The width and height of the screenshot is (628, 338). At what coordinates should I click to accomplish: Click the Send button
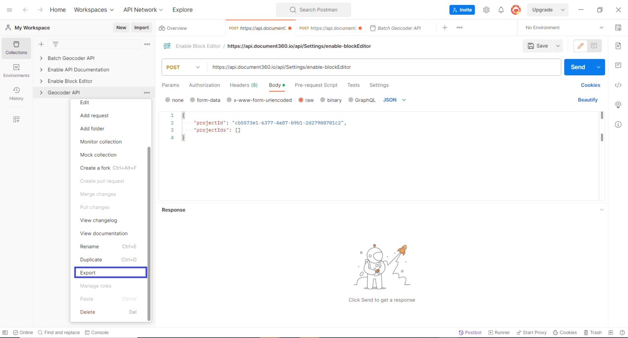(x=577, y=67)
